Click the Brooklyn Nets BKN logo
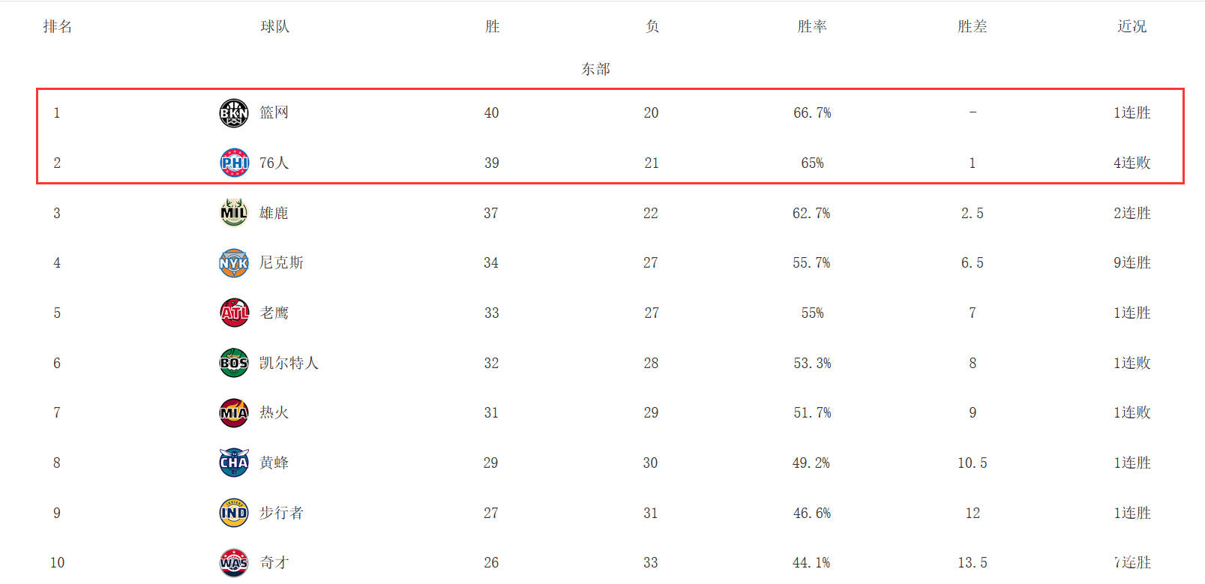Screen dimensions: 1205x584 click(234, 113)
